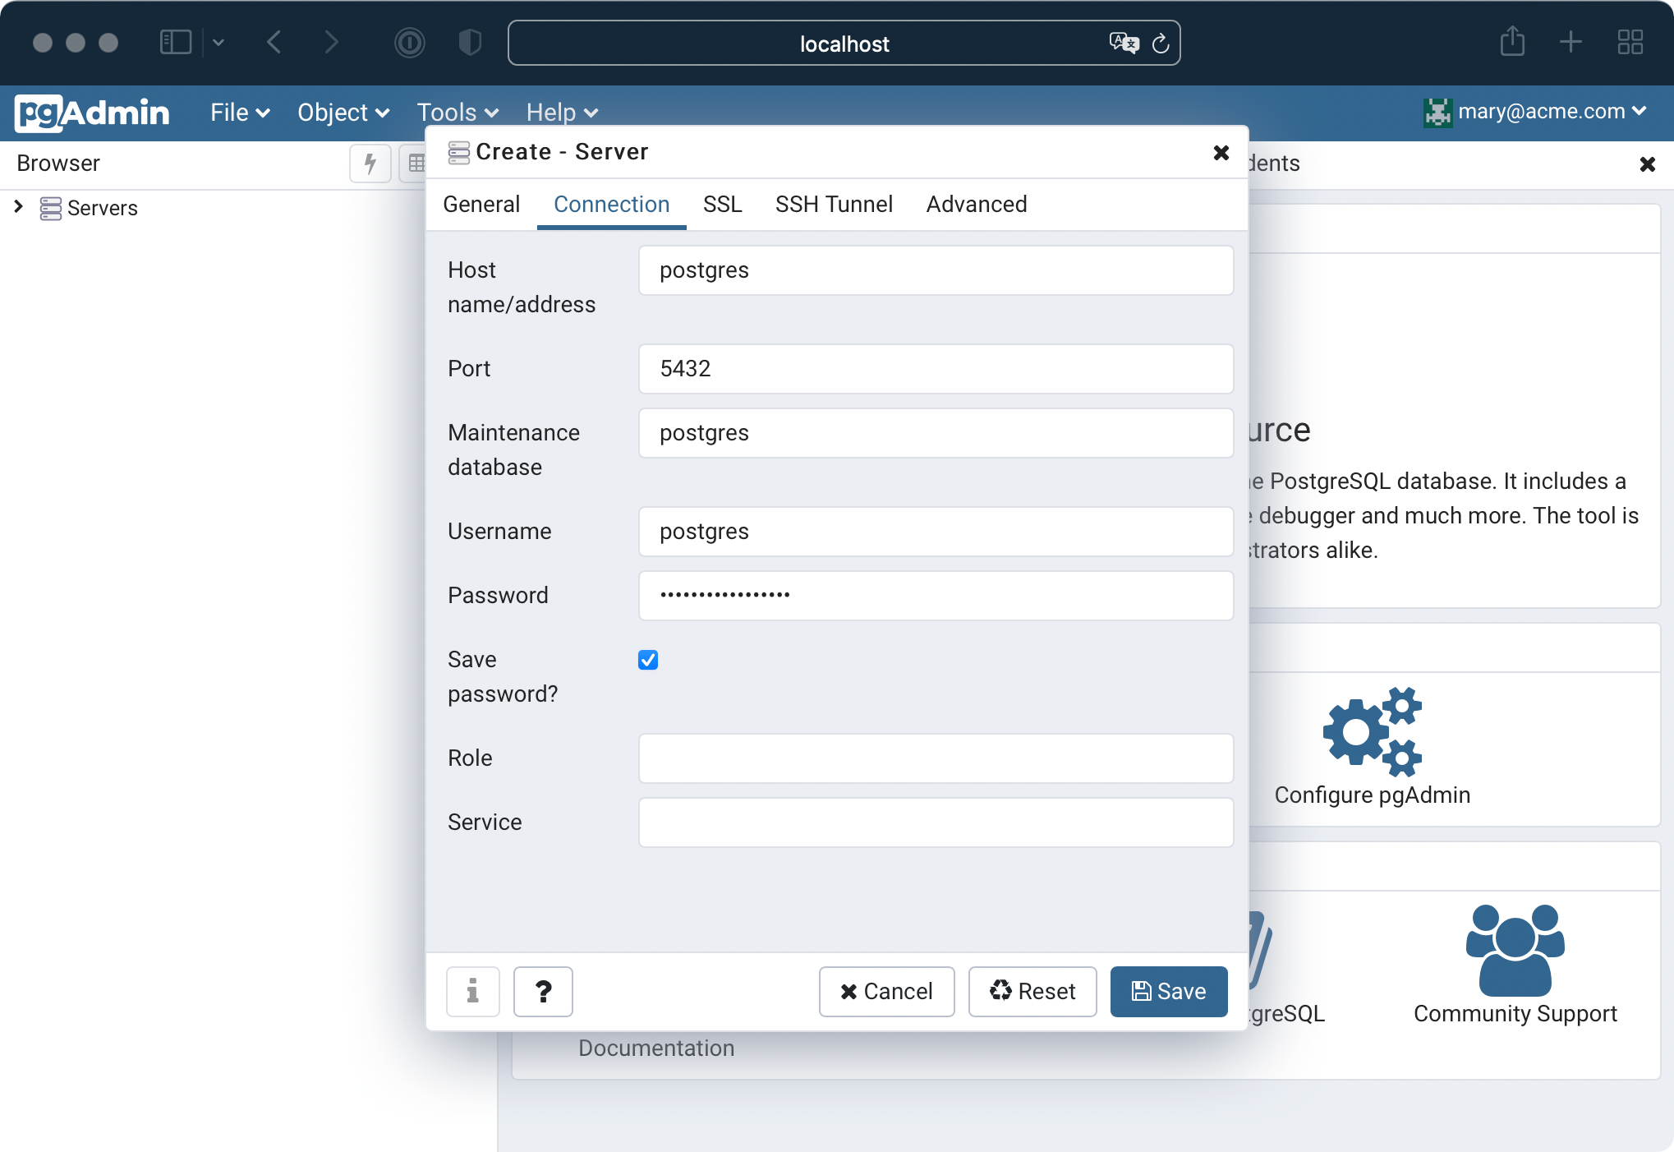Expand the Servers tree node
This screenshot has height=1152, width=1674.
click(x=19, y=207)
